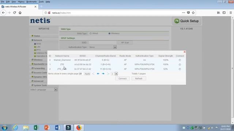Launch Internet Explorer from taskbar
The image size is (234, 131).
click(x=15, y=128)
